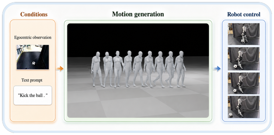The image size is (274, 135).
Task: Select the first robot control frame at top
Action: (x=244, y=34)
